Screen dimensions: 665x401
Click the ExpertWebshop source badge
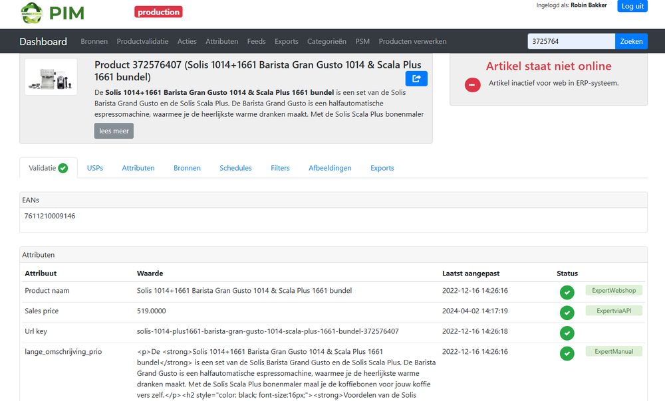614,291
